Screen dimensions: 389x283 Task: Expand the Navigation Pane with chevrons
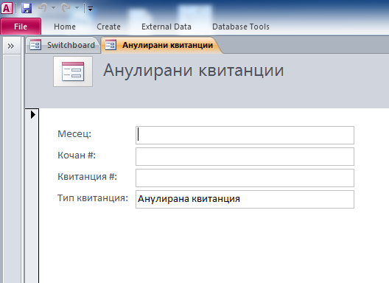[x=10, y=46]
